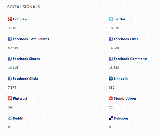Click icon beside Facebook Total Shares
This screenshot has width=160, height=136.
(10, 39)
